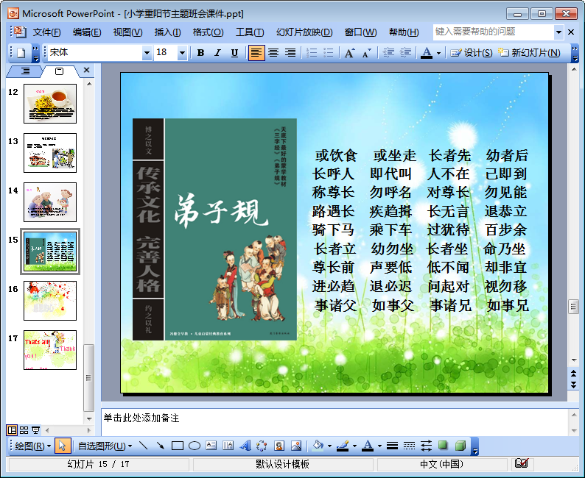
Task: Open line color dropdown arrow
Action: coord(354,446)
